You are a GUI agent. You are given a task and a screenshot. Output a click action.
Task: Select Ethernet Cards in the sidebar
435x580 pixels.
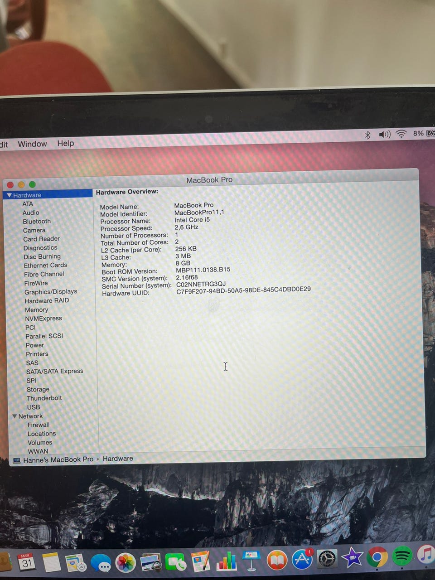(x=45, y=265)
